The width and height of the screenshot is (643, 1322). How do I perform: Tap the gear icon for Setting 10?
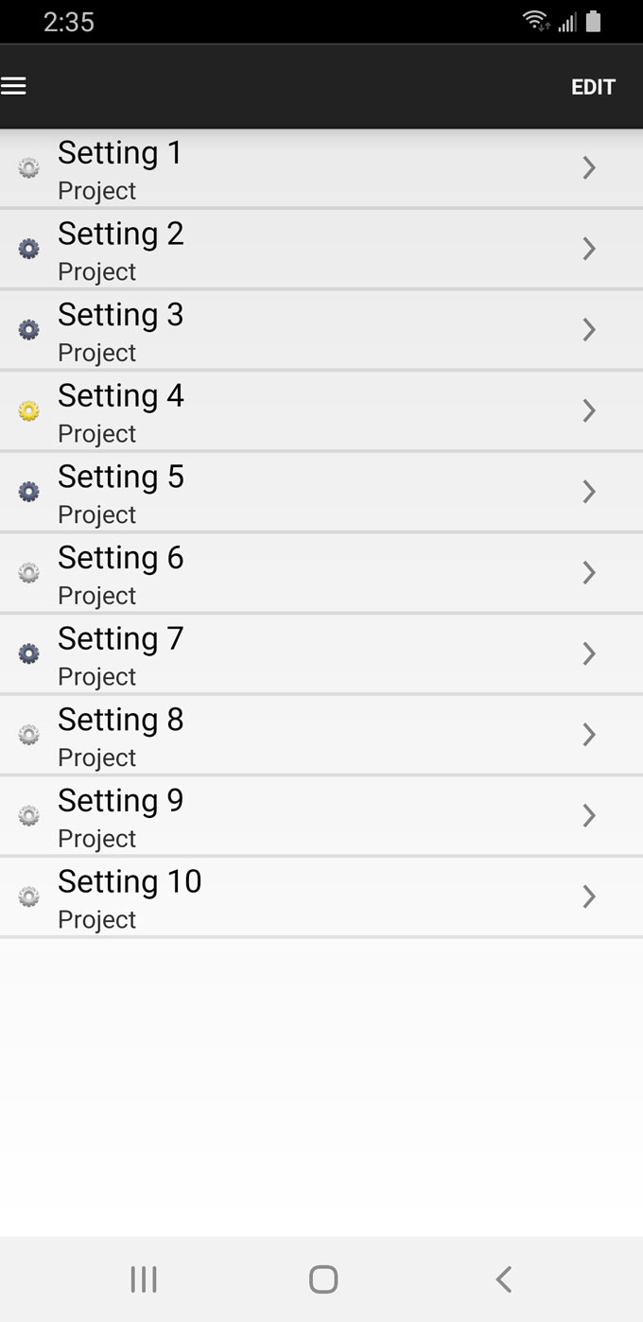(28, 896)
